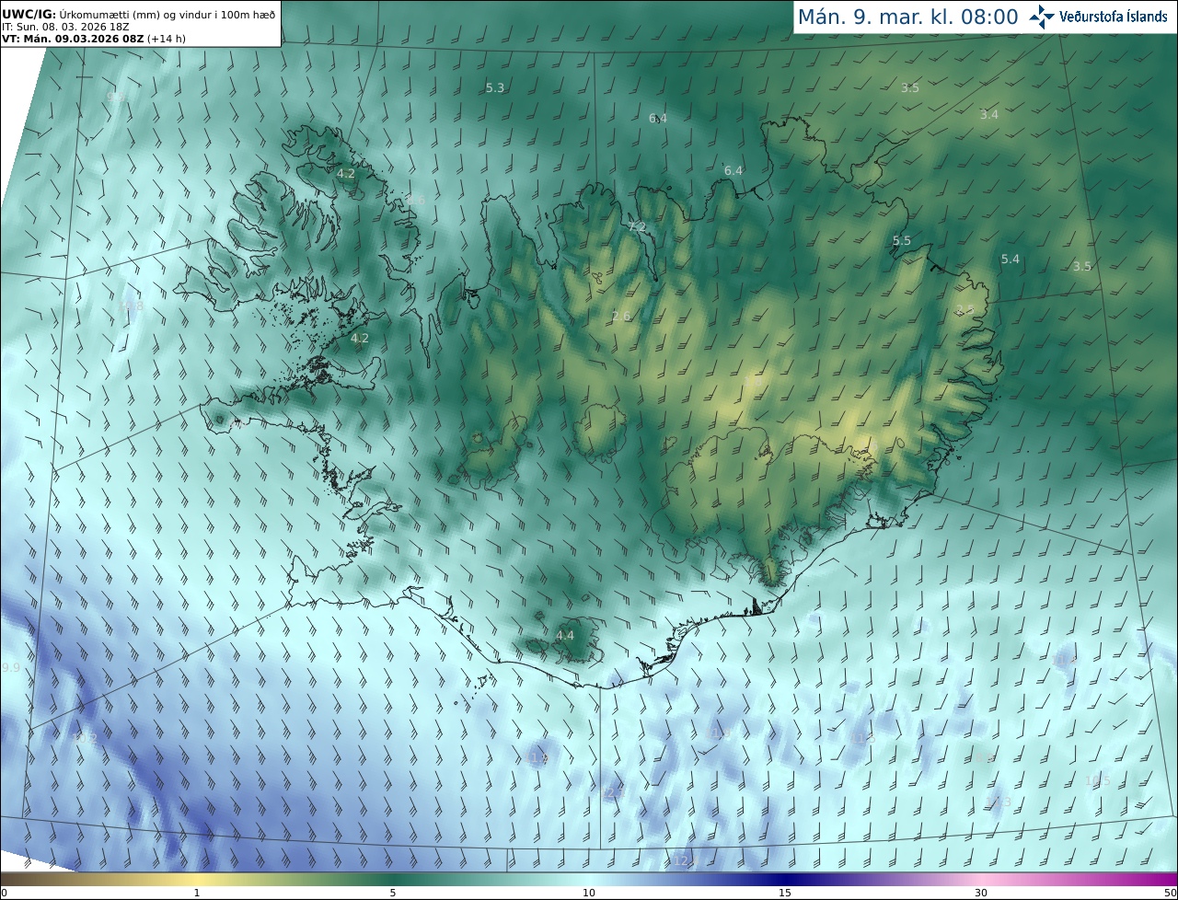Click the '0' tick on the colour scale
Viewport: 1178px width, 900px height.
point(4,893)
